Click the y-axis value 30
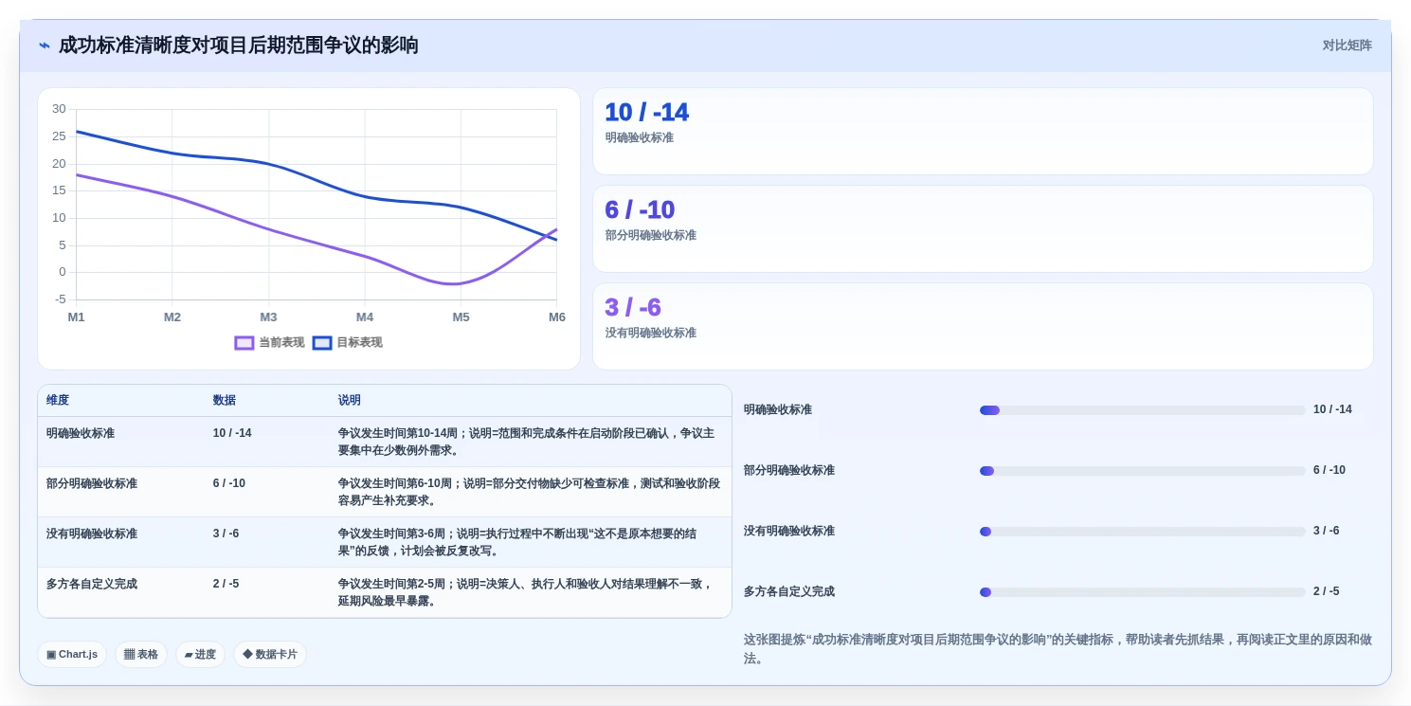 point(59,109)
